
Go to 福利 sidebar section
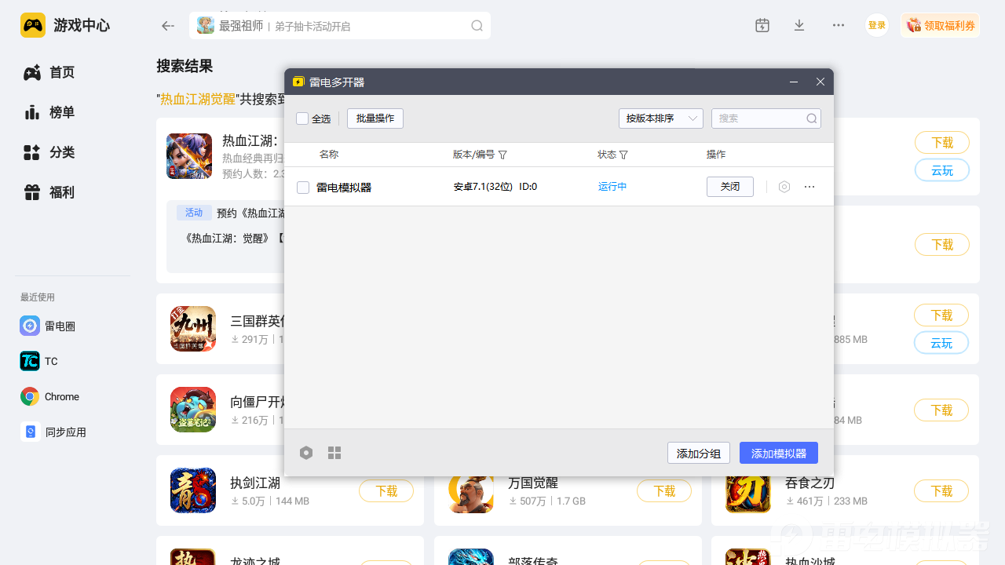(x=61, y=192)
